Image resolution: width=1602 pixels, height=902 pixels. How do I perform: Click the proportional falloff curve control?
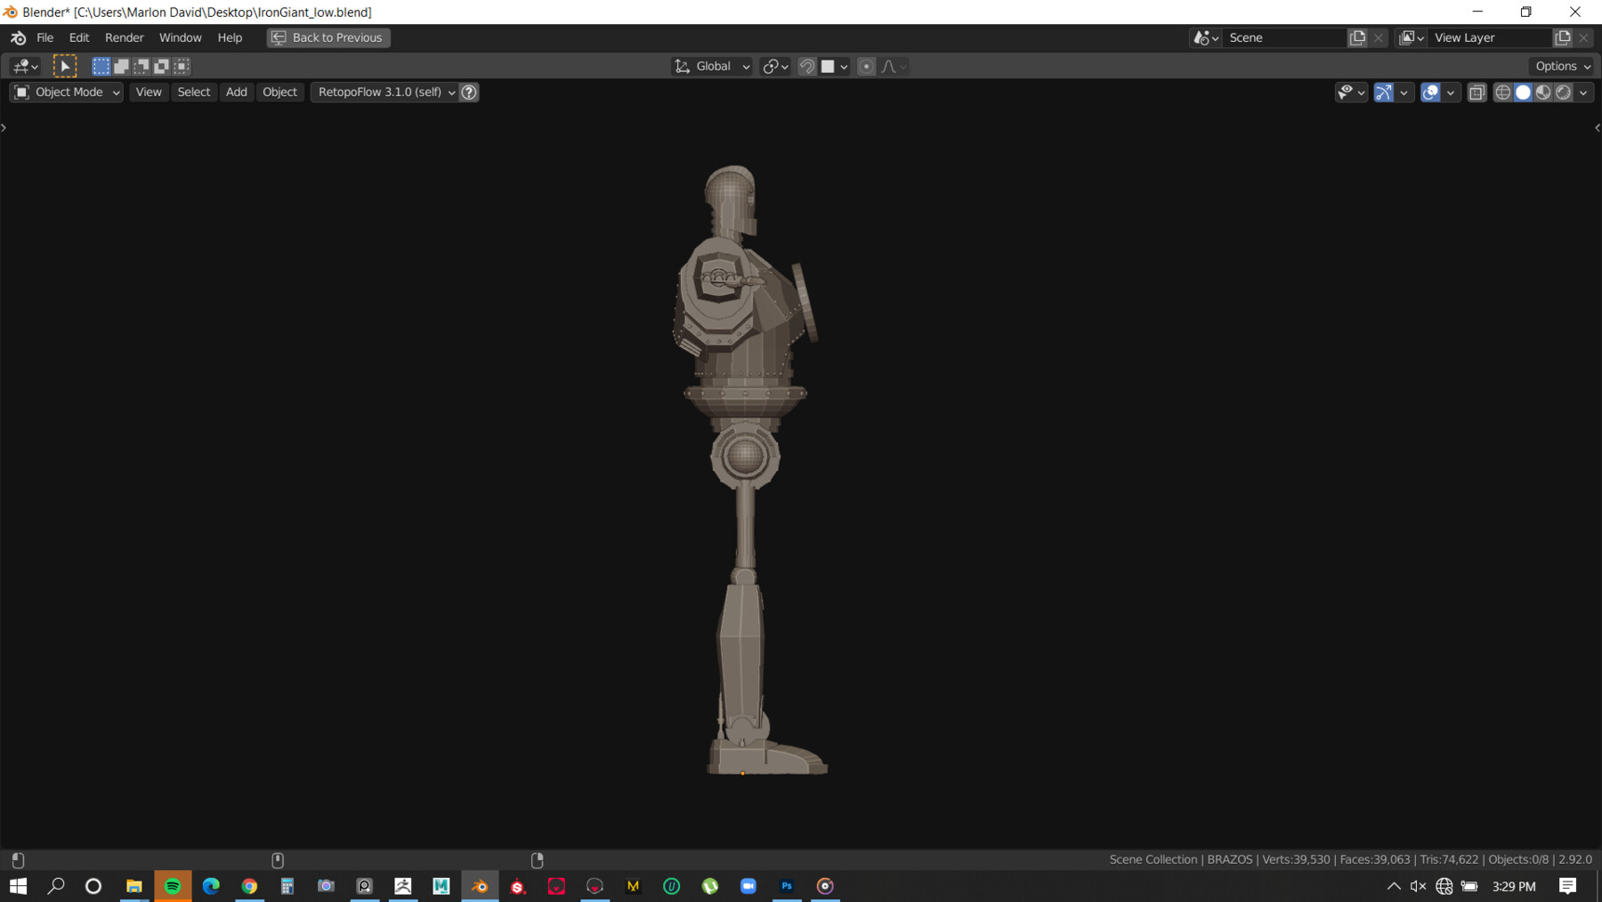[x=889, y=66]
